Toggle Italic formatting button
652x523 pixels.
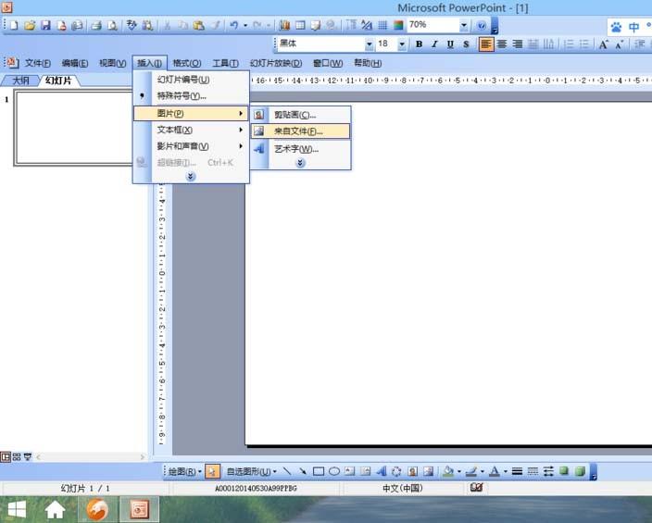tap(434, 44)
